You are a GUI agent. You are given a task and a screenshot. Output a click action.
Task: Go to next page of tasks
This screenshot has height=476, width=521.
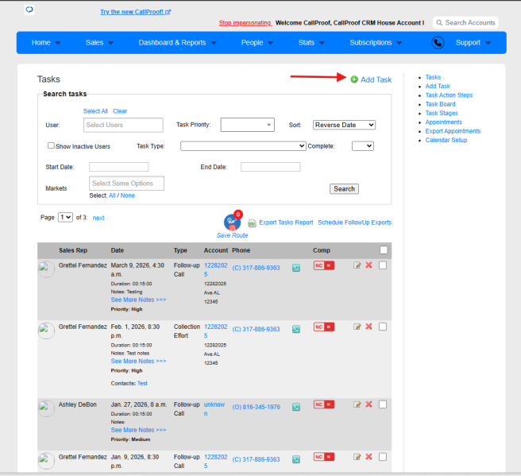point(98,218)
